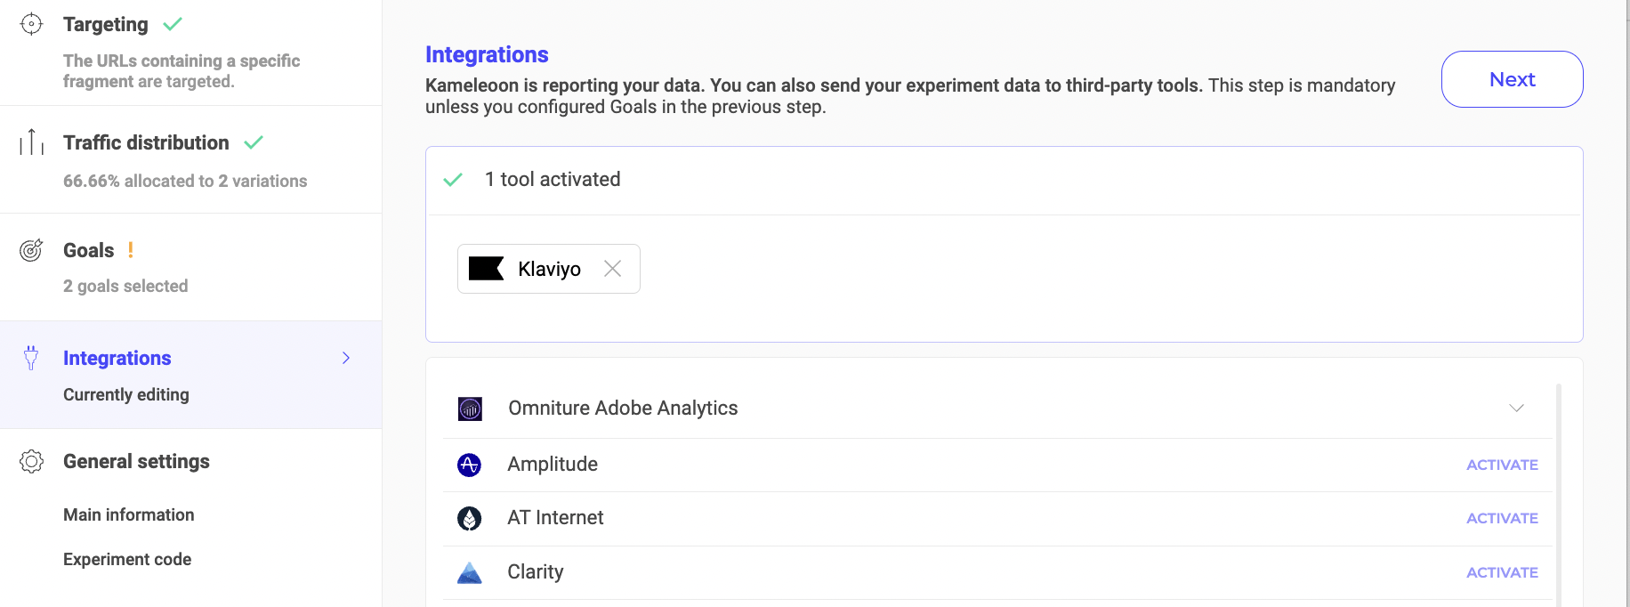1630x607 pixels.
Task: Click the AT Internet logo icon
Action: (x=469, y=518)
